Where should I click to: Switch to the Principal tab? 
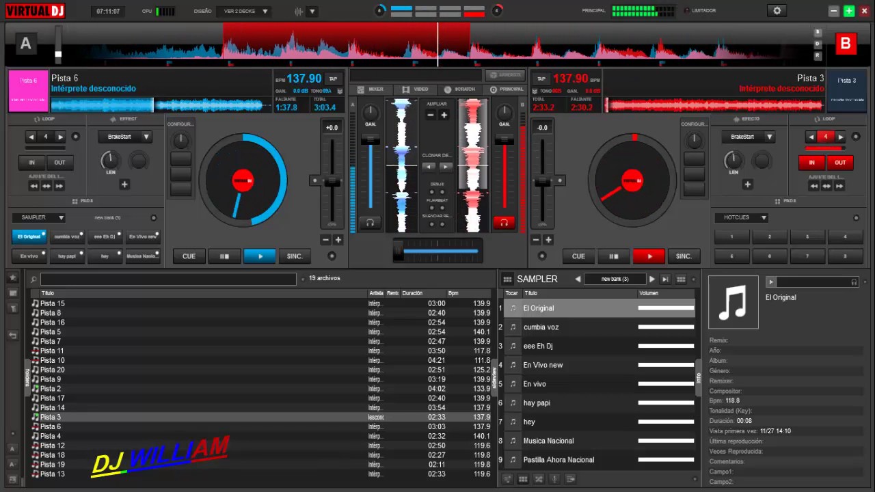pyautogui.click(x=507, y=90)
